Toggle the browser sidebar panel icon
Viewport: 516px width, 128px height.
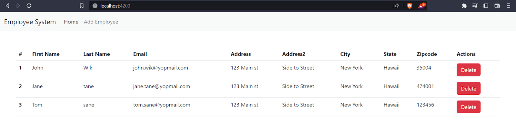486,5
